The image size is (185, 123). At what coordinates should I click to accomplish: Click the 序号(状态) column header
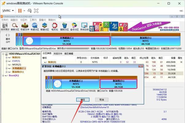click(82, 58)
